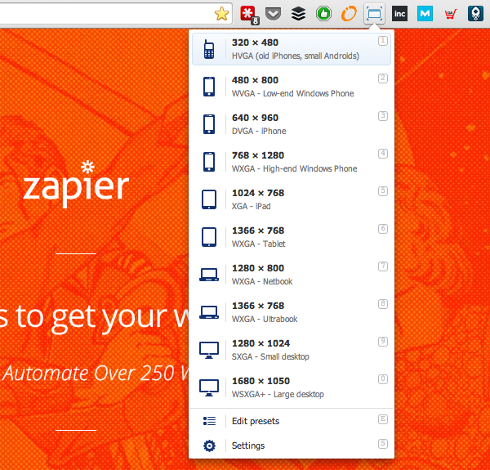Image resolution: width=490 pixels, height=470 pixels.
Task: Click the blue M extension icon
Action: pyautogui.click(x=425, y=13)
